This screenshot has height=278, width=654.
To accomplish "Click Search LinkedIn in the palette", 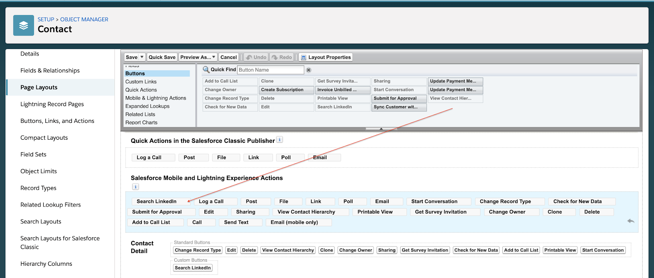I will (343, 107).
